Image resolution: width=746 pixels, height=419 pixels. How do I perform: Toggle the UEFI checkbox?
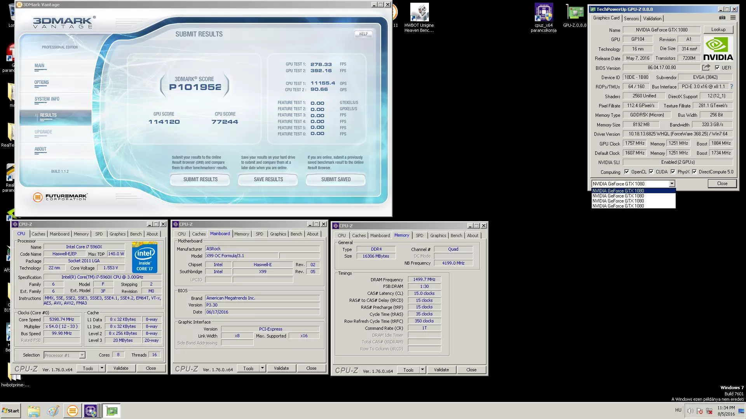click(x=717, y=68)
